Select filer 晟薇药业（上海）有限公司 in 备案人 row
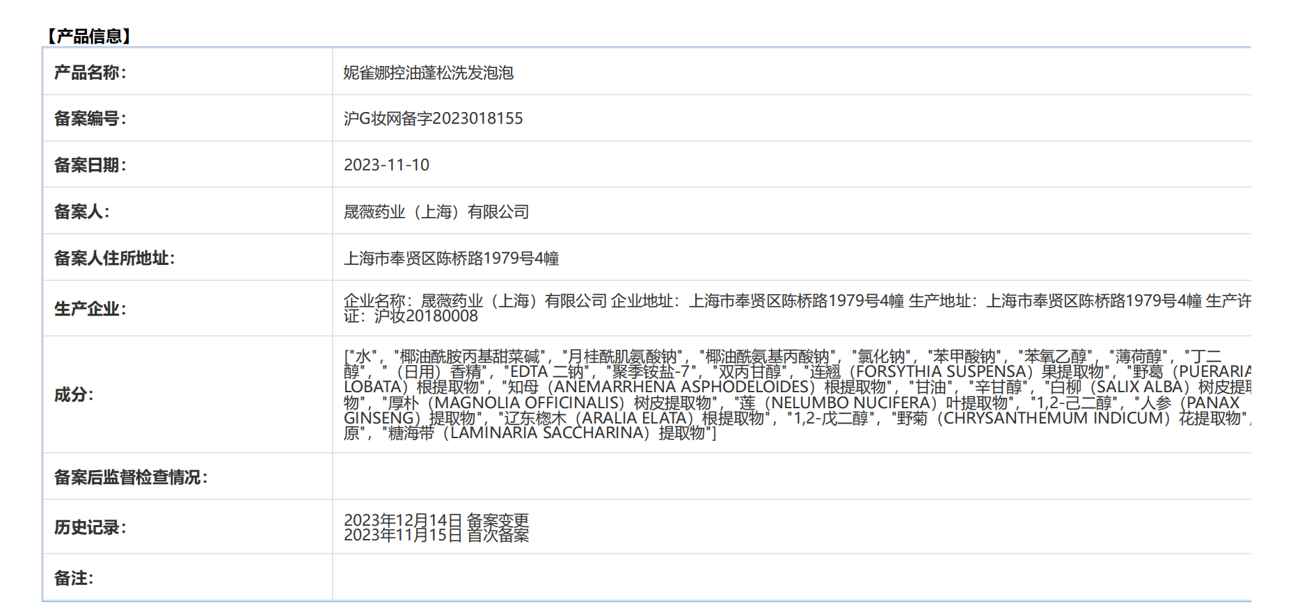Viewport: 1293px width, 612px height. 437,211
